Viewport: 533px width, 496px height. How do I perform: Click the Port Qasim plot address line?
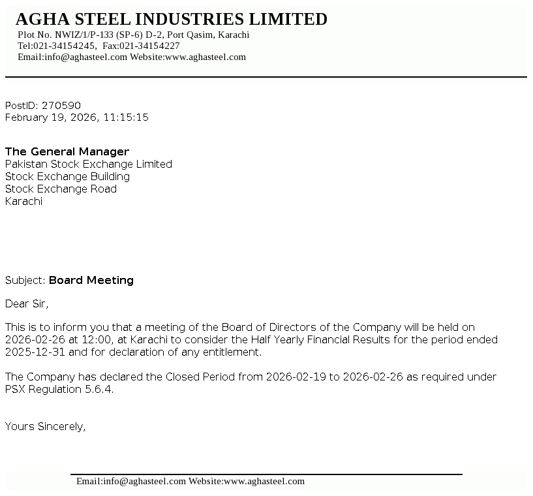coord(133,35)
